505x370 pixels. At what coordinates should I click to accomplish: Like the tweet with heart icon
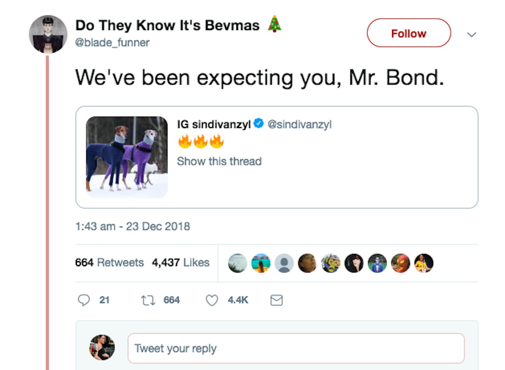[x=212, y=300]
